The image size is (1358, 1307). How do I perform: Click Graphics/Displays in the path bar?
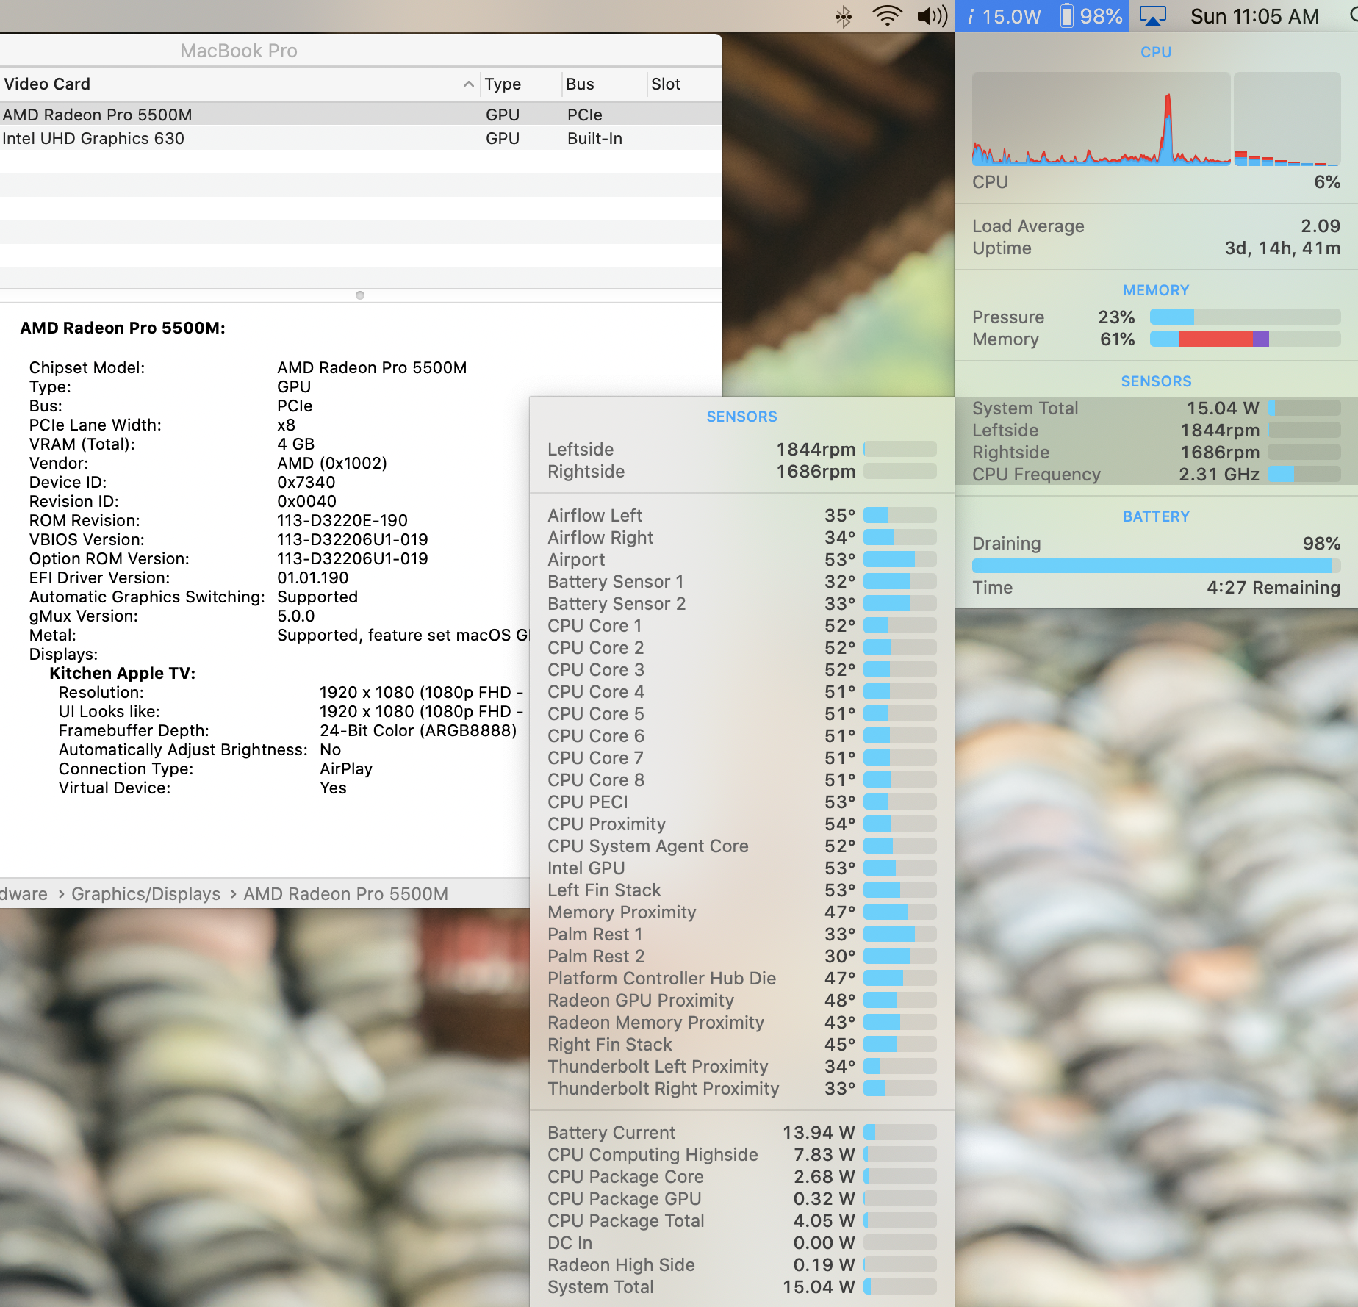pos(145,893)
